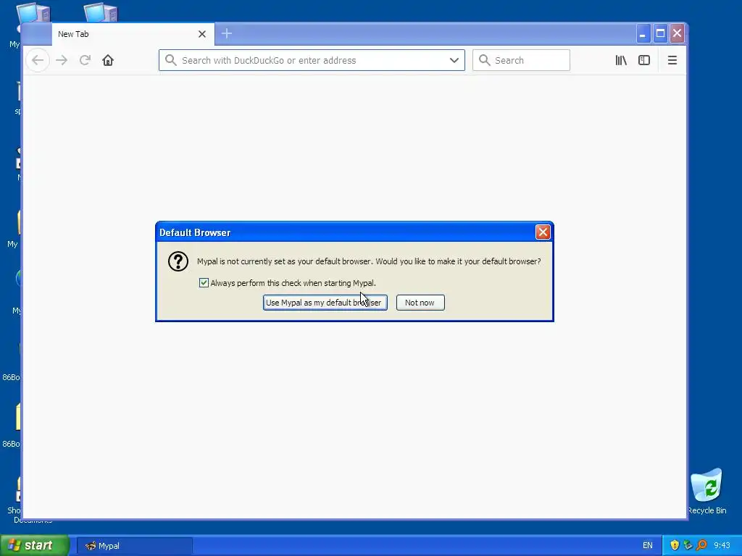Click the magnifier tray icon
The image size is (742, 556).
click(701, 545)
